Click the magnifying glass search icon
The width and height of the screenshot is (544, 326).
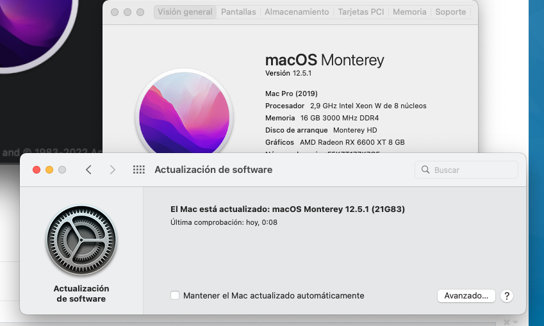(425, 170)
